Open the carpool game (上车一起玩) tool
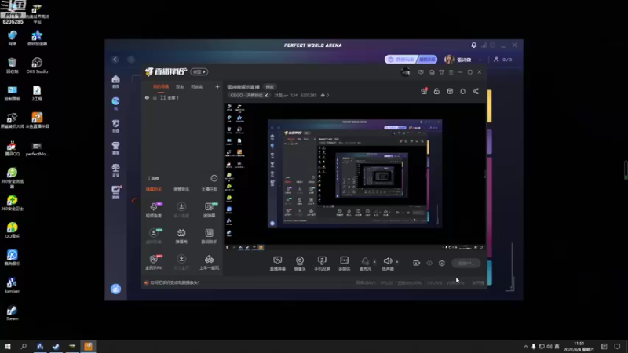This screenshot has height=353, width=628. pos(209,262)
